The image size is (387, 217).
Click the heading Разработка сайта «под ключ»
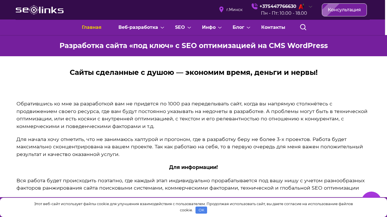pos(193,45)
